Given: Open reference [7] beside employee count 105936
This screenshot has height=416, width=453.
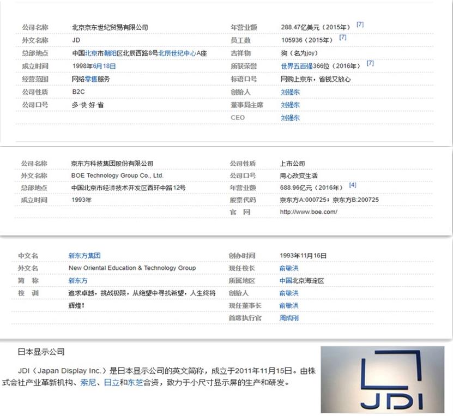Looking at the screenshot, I should (343, 37).
